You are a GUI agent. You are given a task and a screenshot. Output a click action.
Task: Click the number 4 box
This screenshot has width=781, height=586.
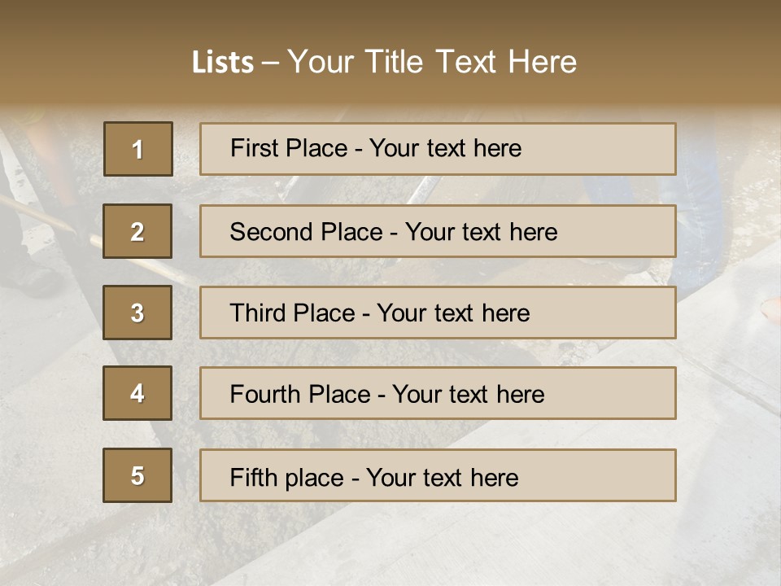coord(137,393)
